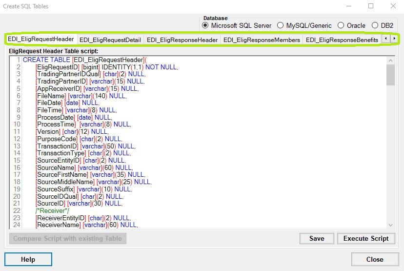Switch to the EDI_EligResponseMembers tab
Viewport: 404px width, 271px height.
pos(262,40)
